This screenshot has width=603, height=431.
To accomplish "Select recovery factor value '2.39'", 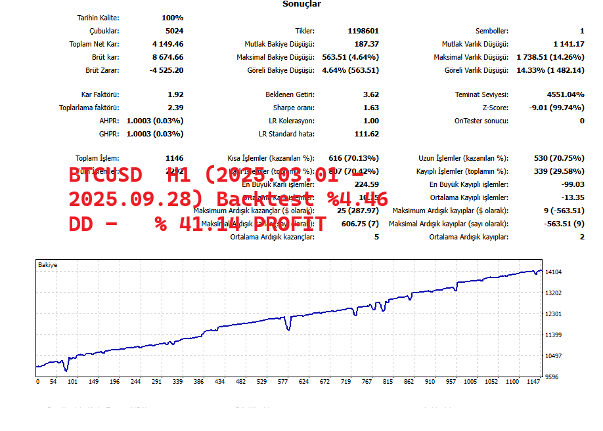I will tap(175, 107).
